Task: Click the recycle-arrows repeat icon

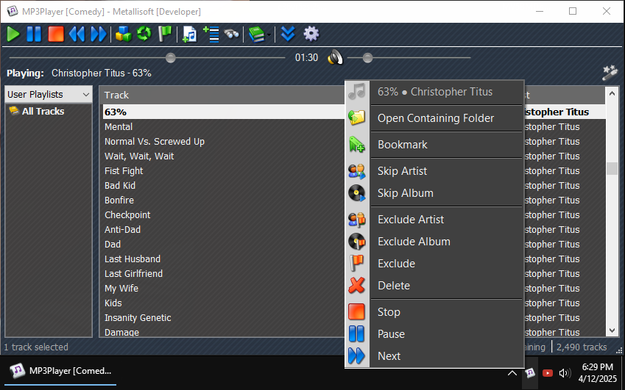Action: (x=144, y=34)
